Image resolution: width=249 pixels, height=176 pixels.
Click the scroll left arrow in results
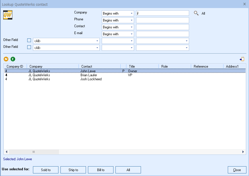coord(6,152)
